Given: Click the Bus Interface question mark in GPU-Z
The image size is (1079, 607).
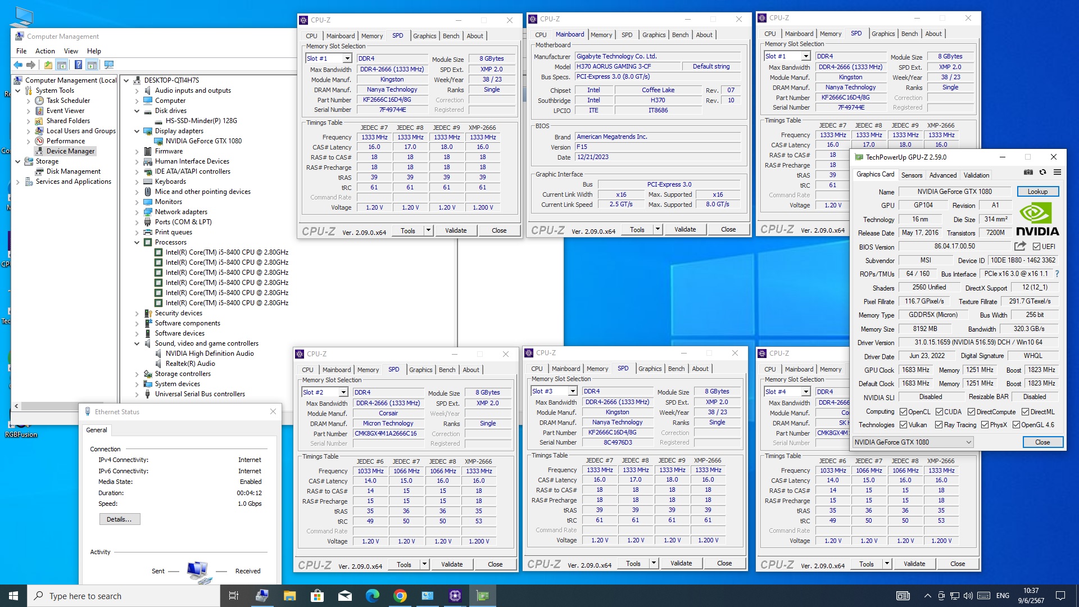Looking at the screenshot, I should point(1057,274).
